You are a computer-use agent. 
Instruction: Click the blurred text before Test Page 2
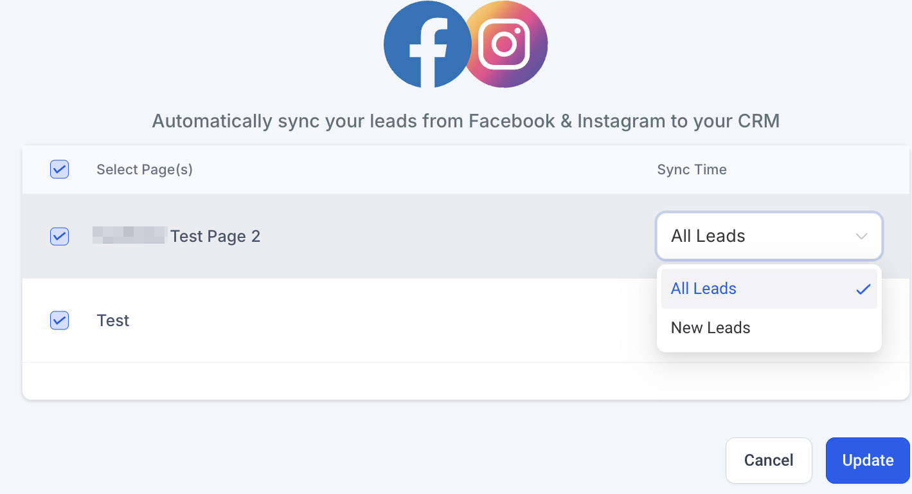click(x=130, y=235)
